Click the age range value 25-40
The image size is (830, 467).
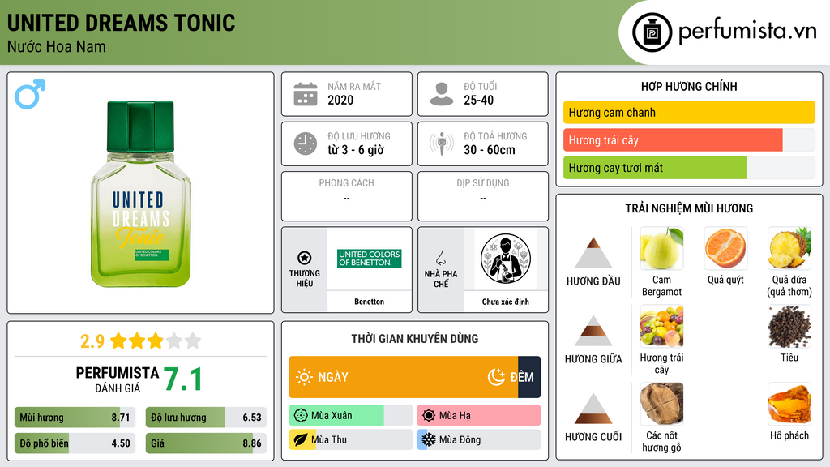tap(478, 100)
